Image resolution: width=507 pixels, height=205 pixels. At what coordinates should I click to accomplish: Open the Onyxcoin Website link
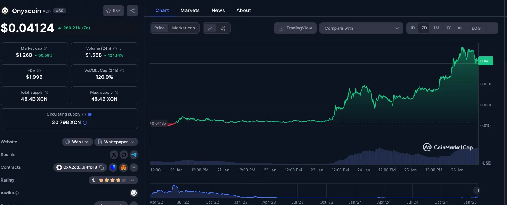(x=77, y=142)
